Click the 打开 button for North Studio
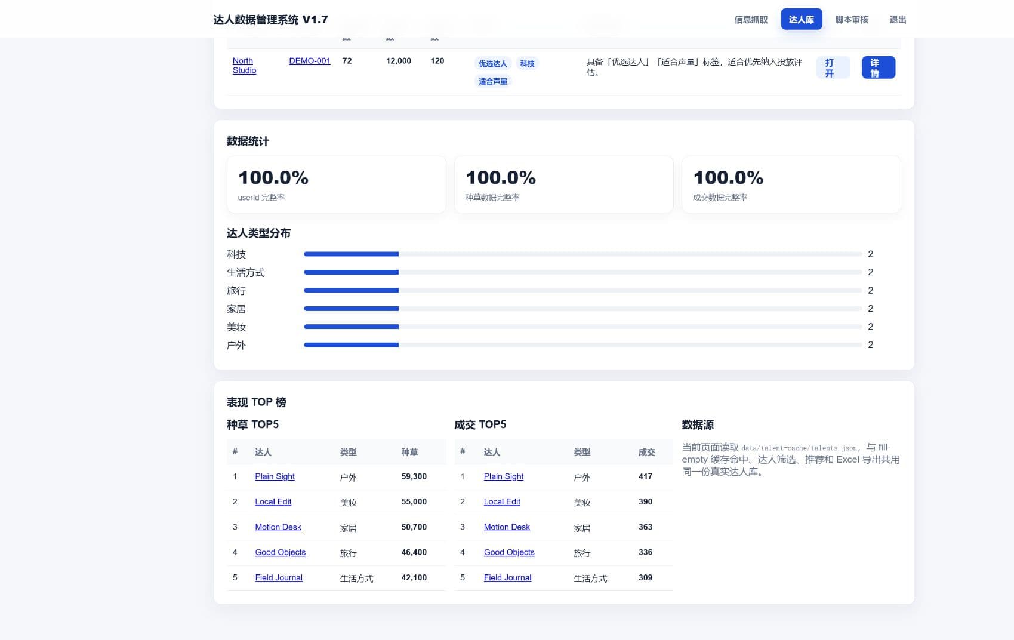 [833, 67]
